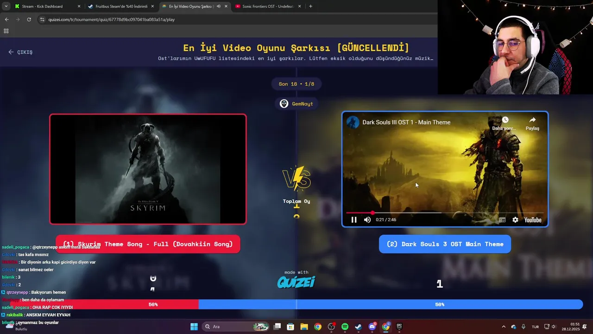Close the Kick Dashboard tab

pos(79,6)
